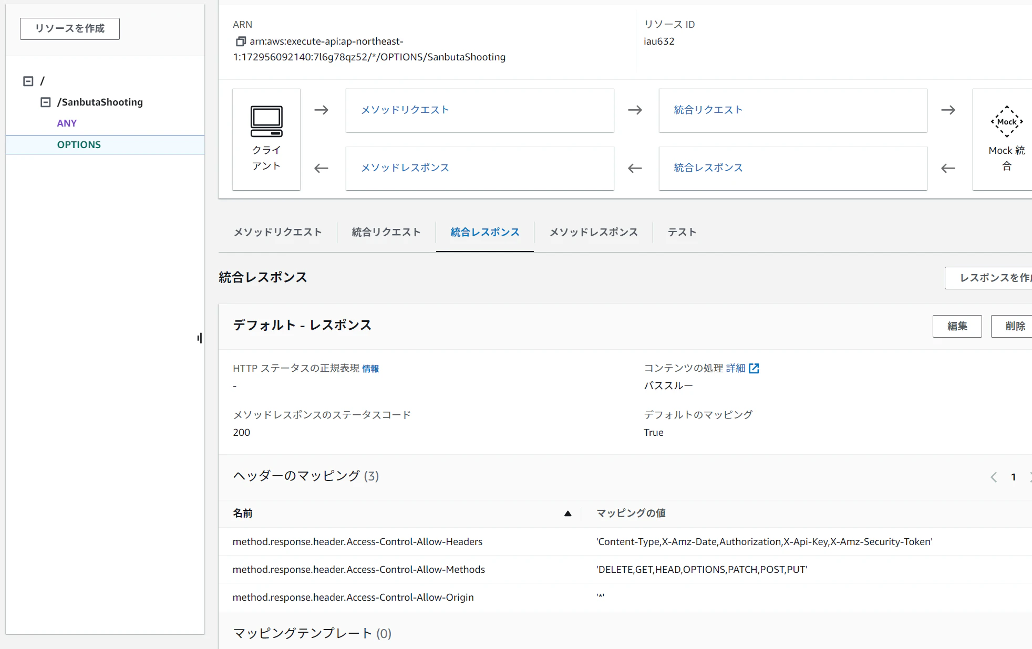Screen dimensions: 1032x649
Task: Click the パススルー content handling value
Action: coord(668,385)
